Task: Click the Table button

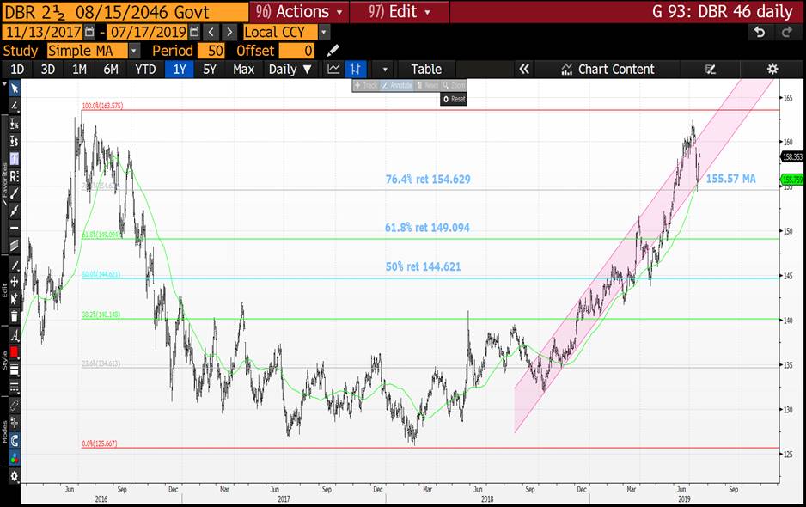Action: (425, 70)
